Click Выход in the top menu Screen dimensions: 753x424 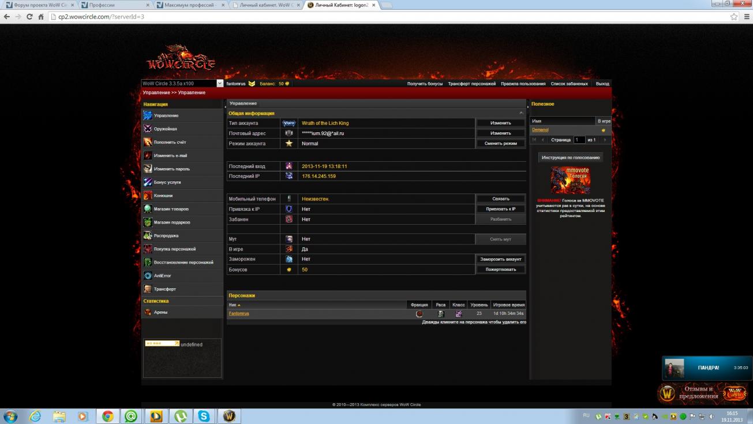[x=602, y=84]
